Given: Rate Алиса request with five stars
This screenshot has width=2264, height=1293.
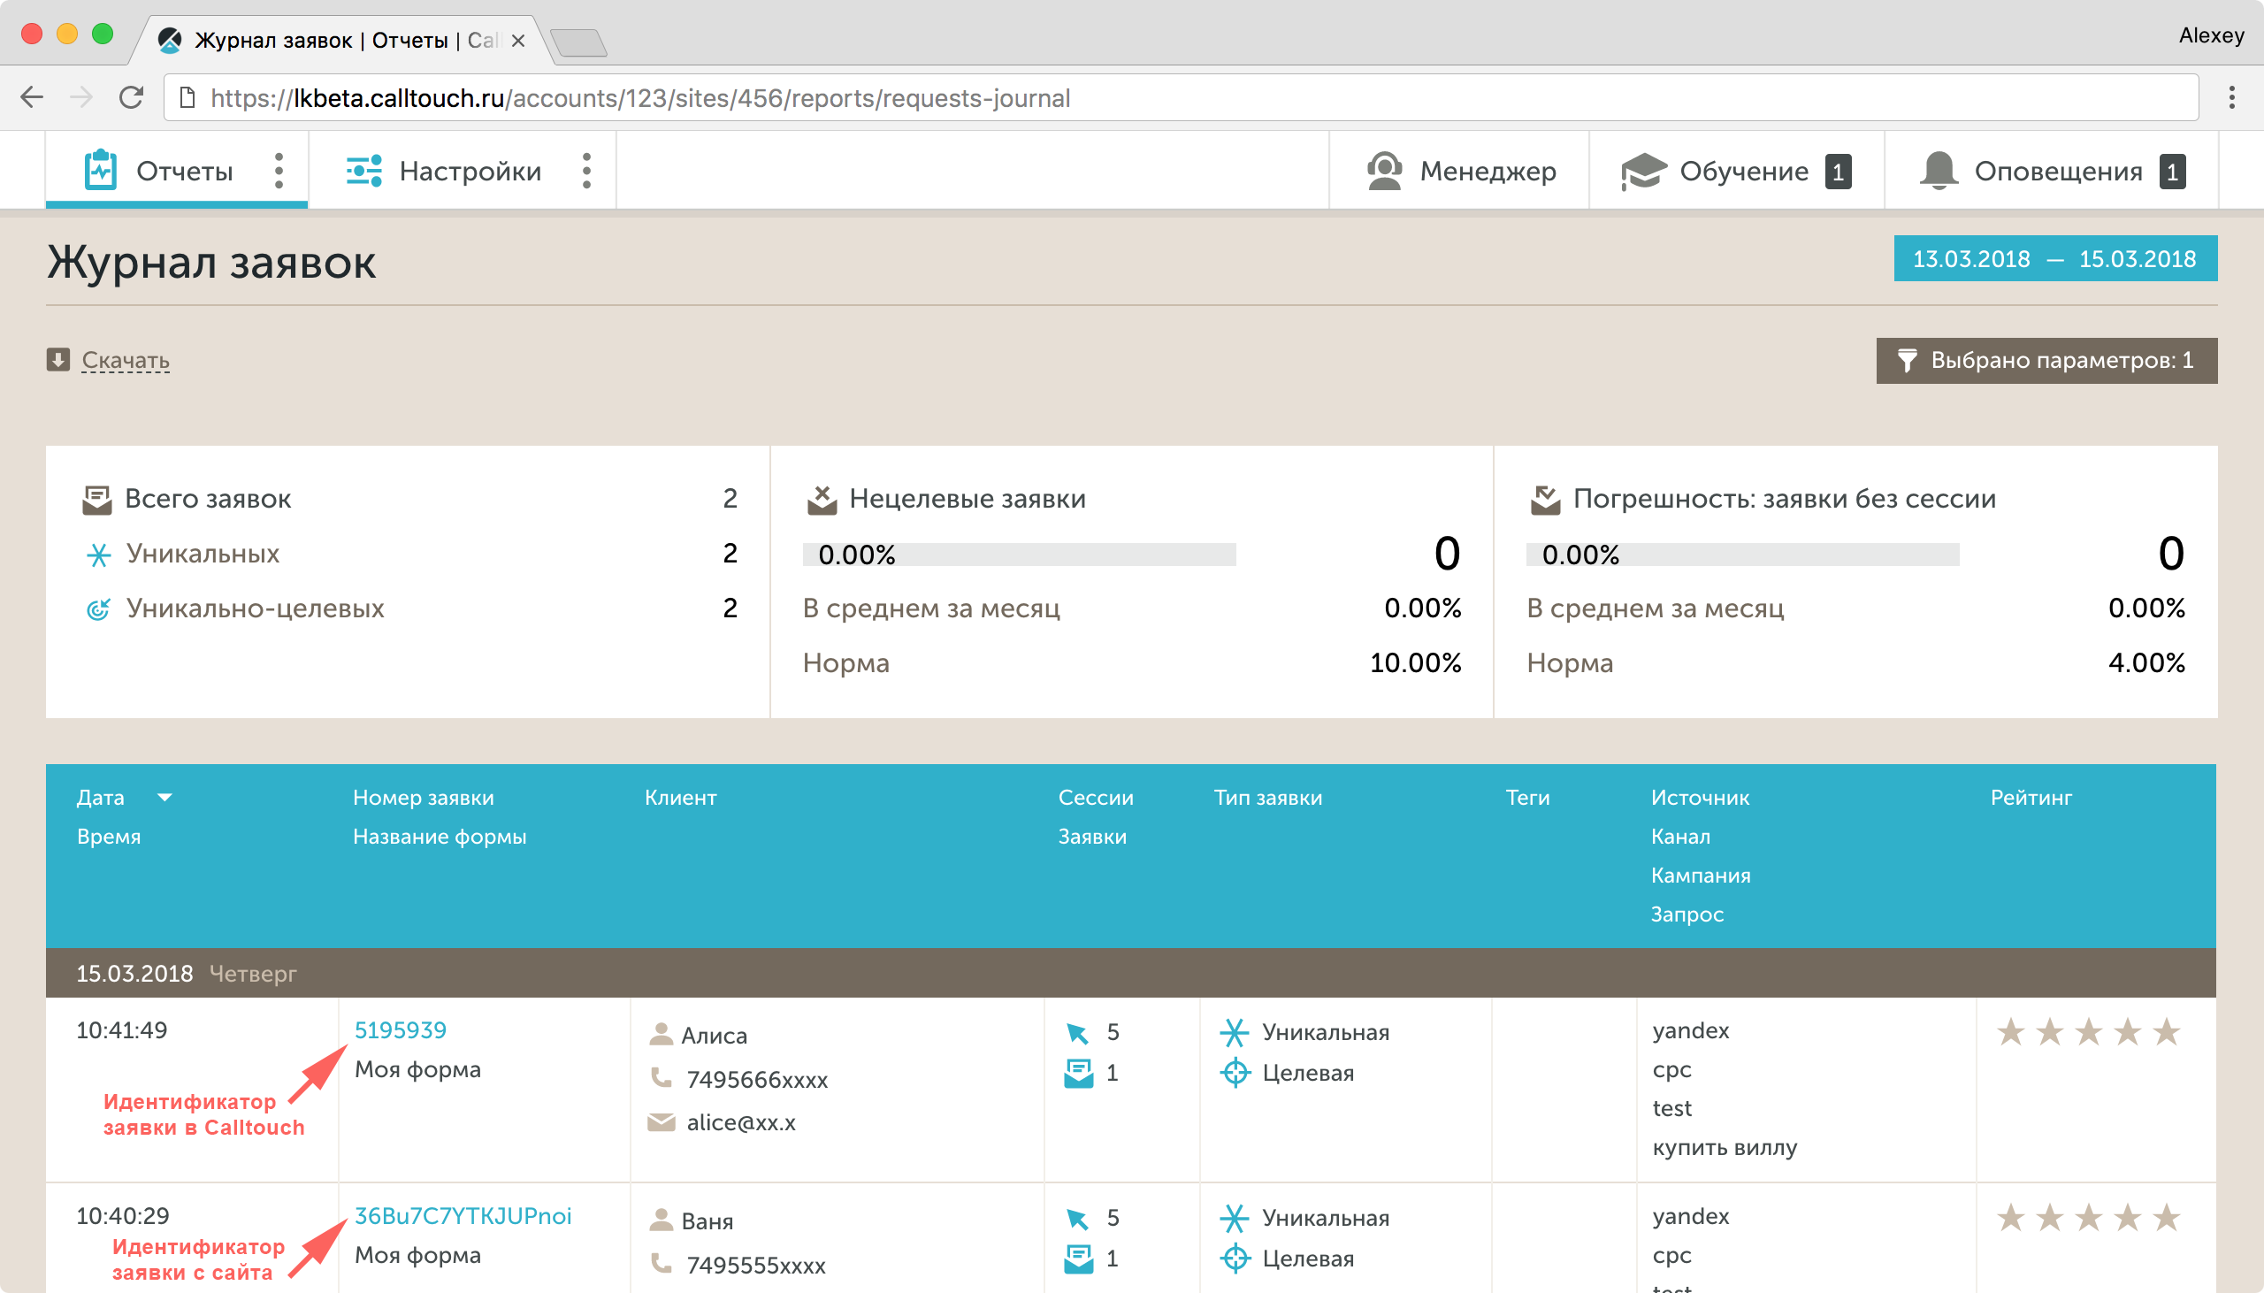Looking at the screenshot, I should [2167, 1032].
